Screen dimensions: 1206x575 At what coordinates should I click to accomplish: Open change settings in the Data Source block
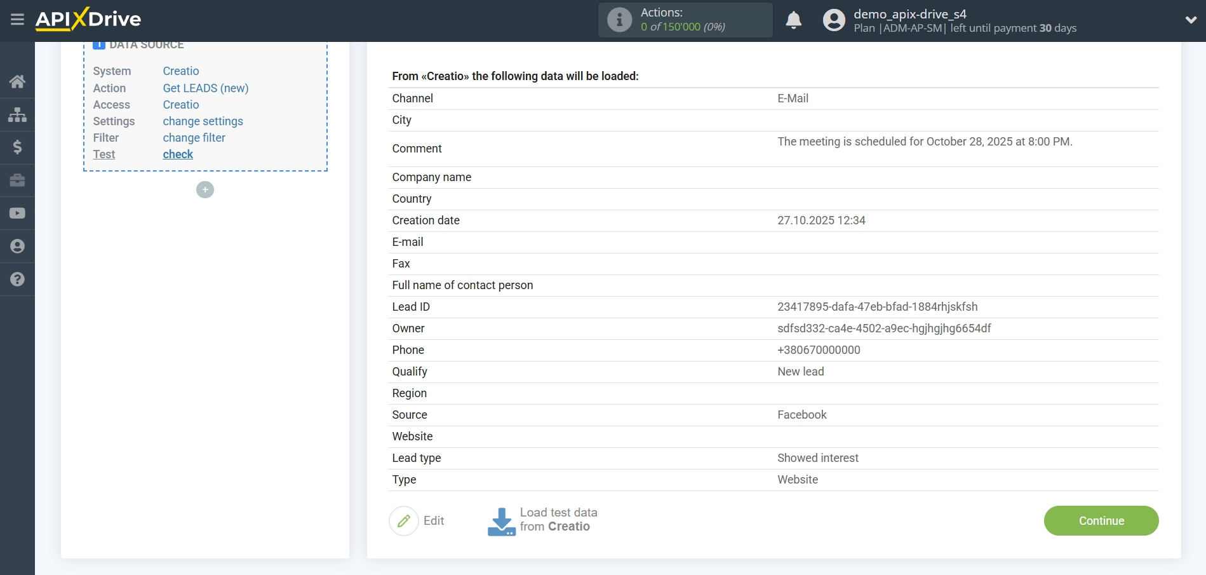pos(203,121)
